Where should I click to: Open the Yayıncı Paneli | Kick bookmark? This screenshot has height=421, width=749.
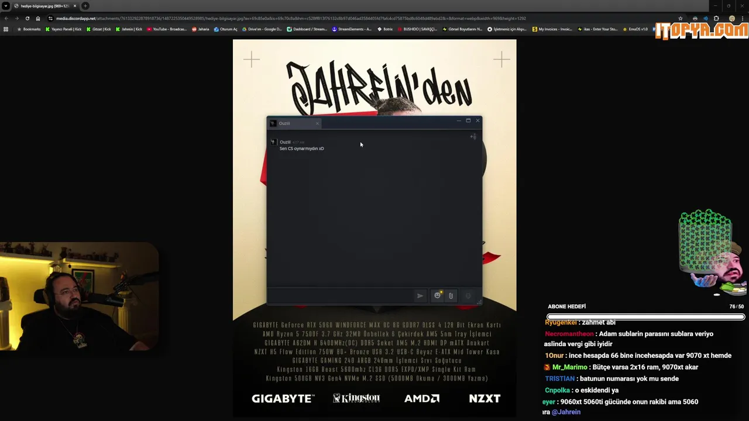(x=64, y=29)
